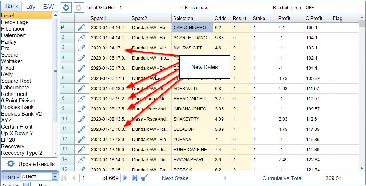The width and height of the screenshot is (366, 186).
Task: Choose Kelly from staking plan list
Action: pyautogui.click(x=7, y=74)
